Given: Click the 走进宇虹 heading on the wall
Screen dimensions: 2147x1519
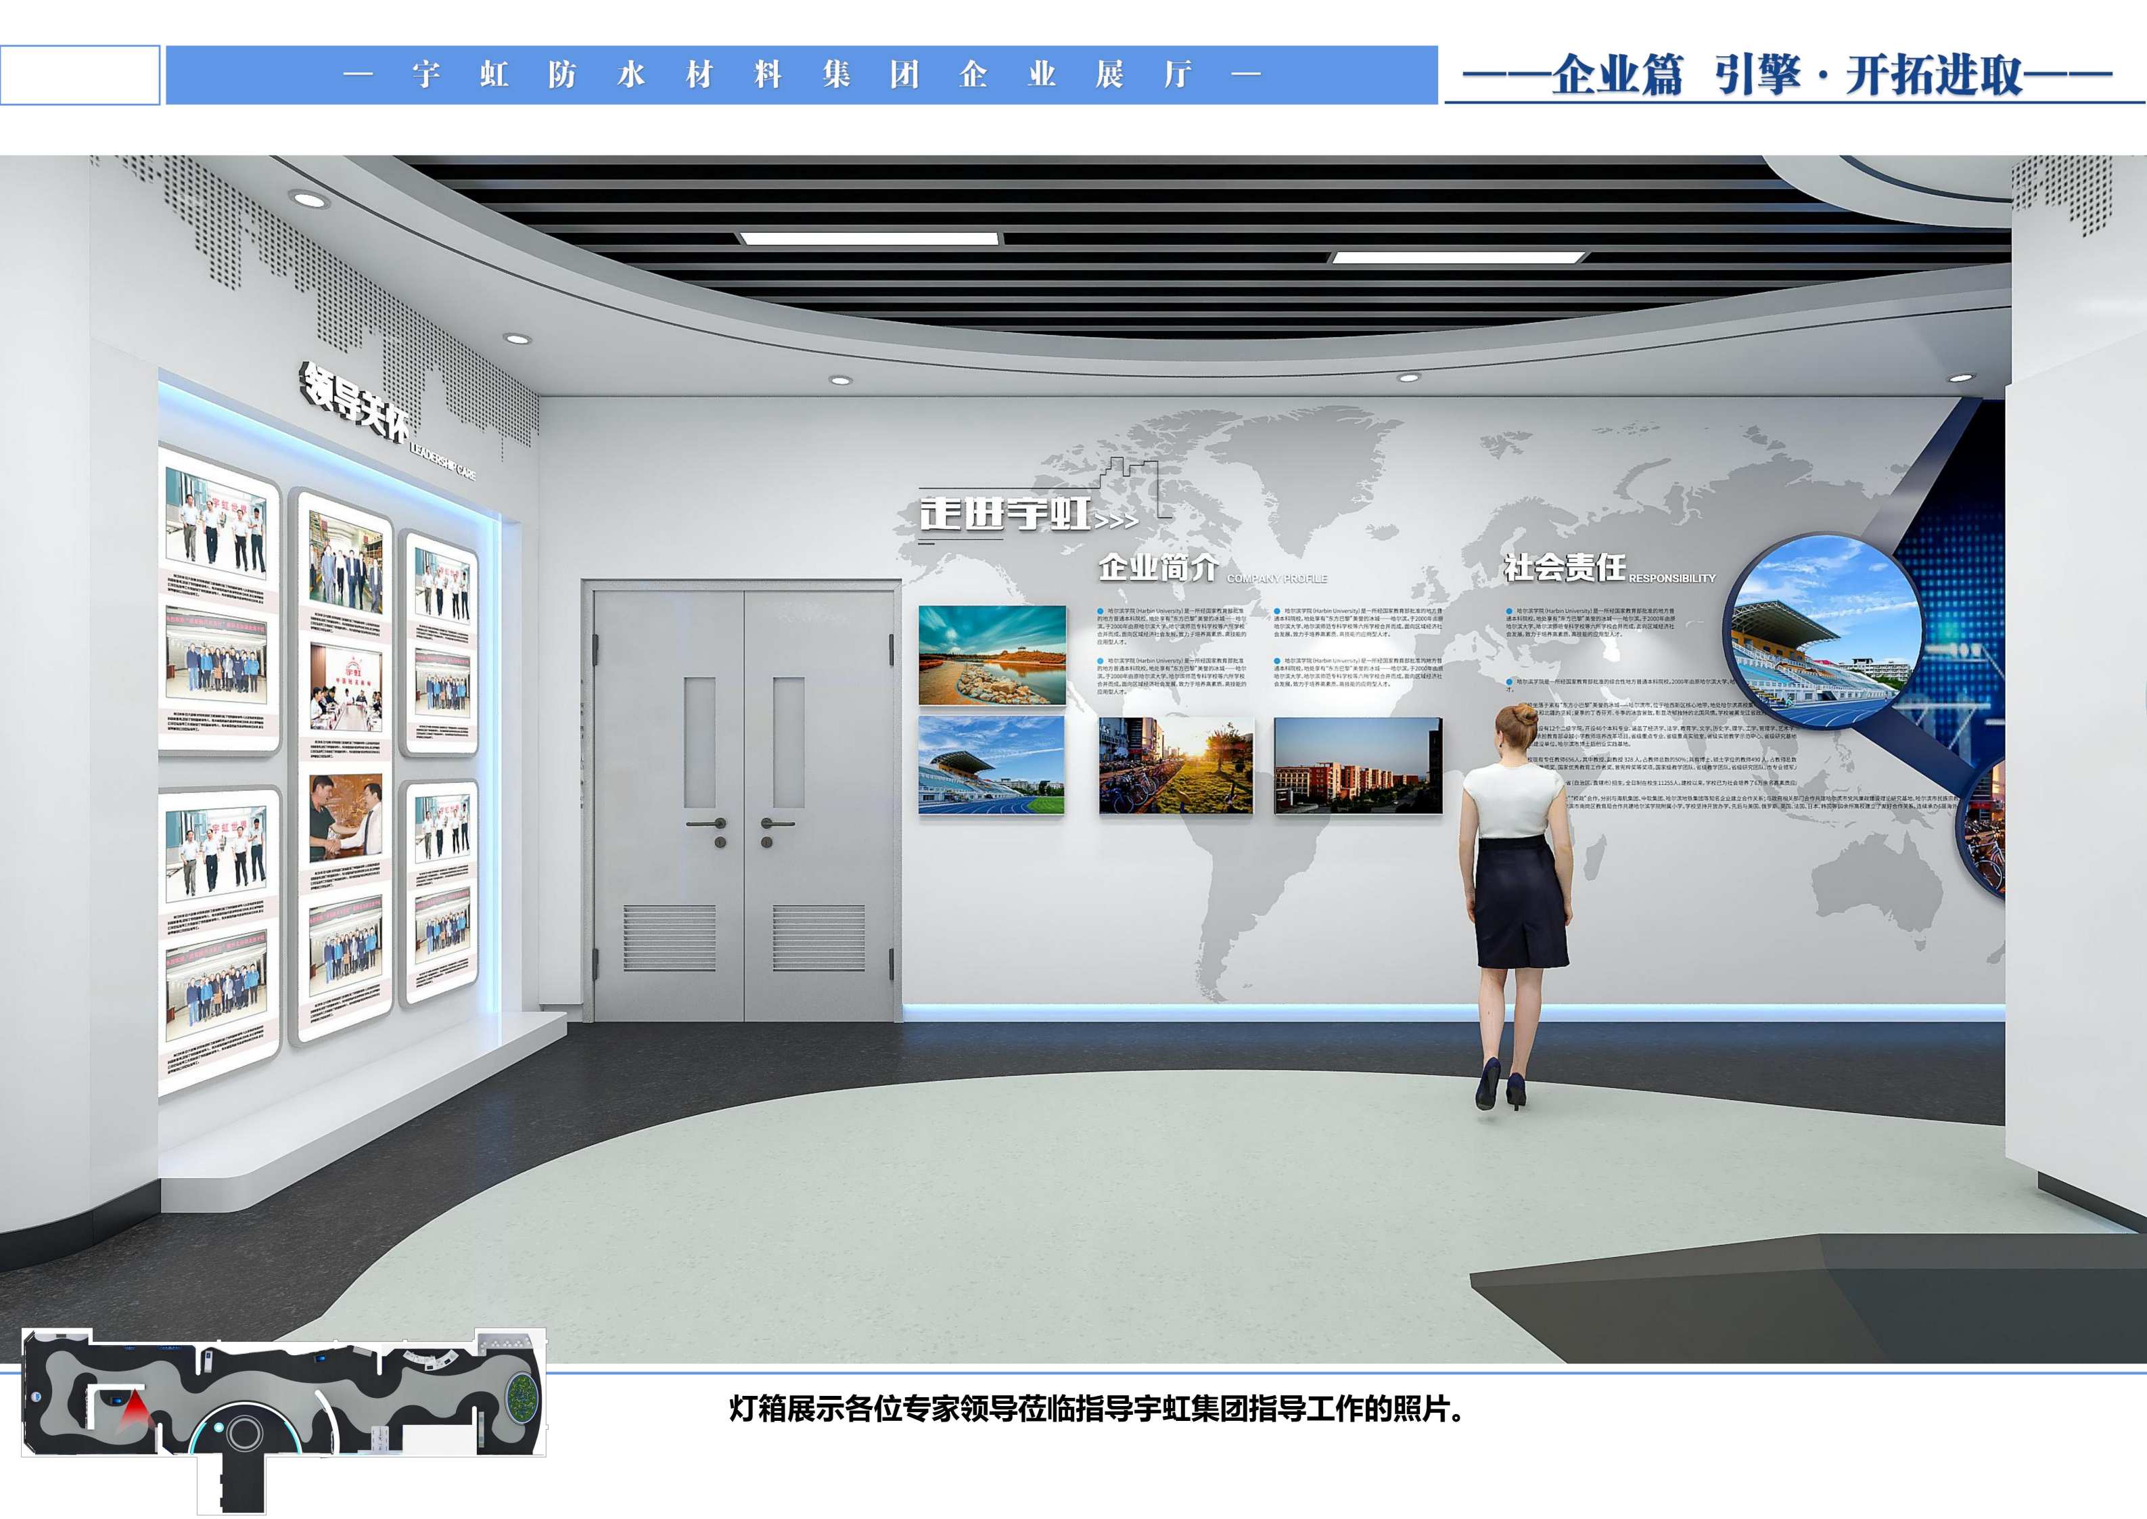Looking at the screenshot, I should (1006, 514).
